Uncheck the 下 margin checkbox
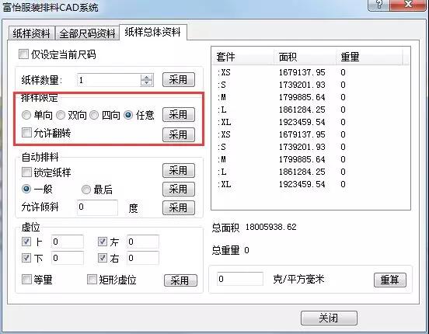Screen dimensions: 429x334 [x=26, y=258]
